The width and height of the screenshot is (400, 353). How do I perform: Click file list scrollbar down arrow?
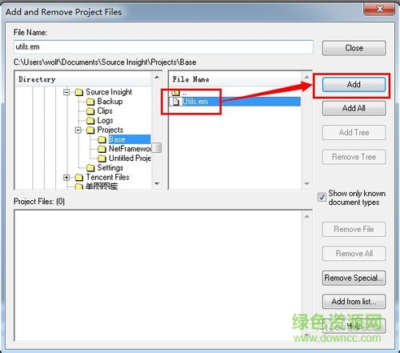point(307,183)
